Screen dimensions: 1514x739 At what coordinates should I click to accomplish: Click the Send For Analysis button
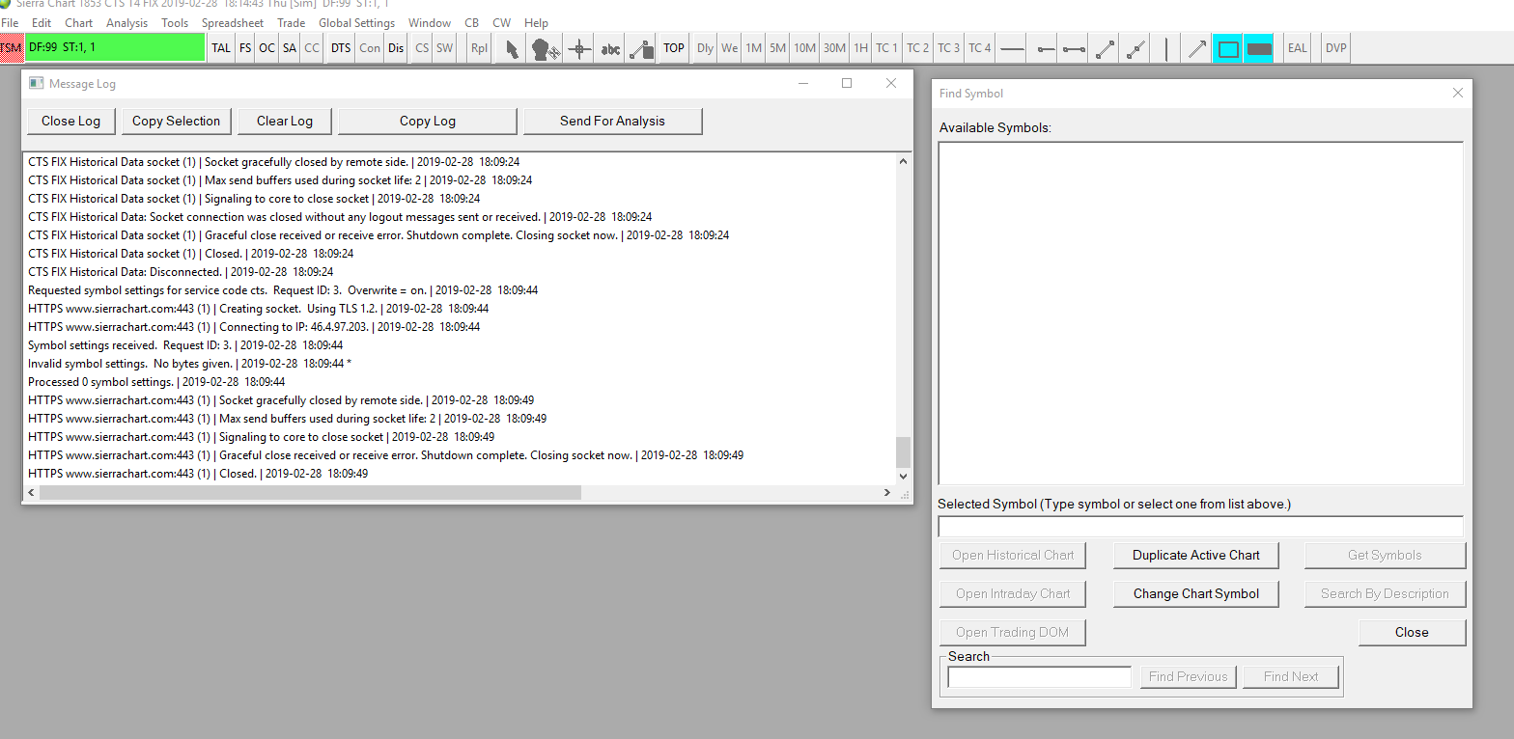pyautogui.click(x=612, y=121)
